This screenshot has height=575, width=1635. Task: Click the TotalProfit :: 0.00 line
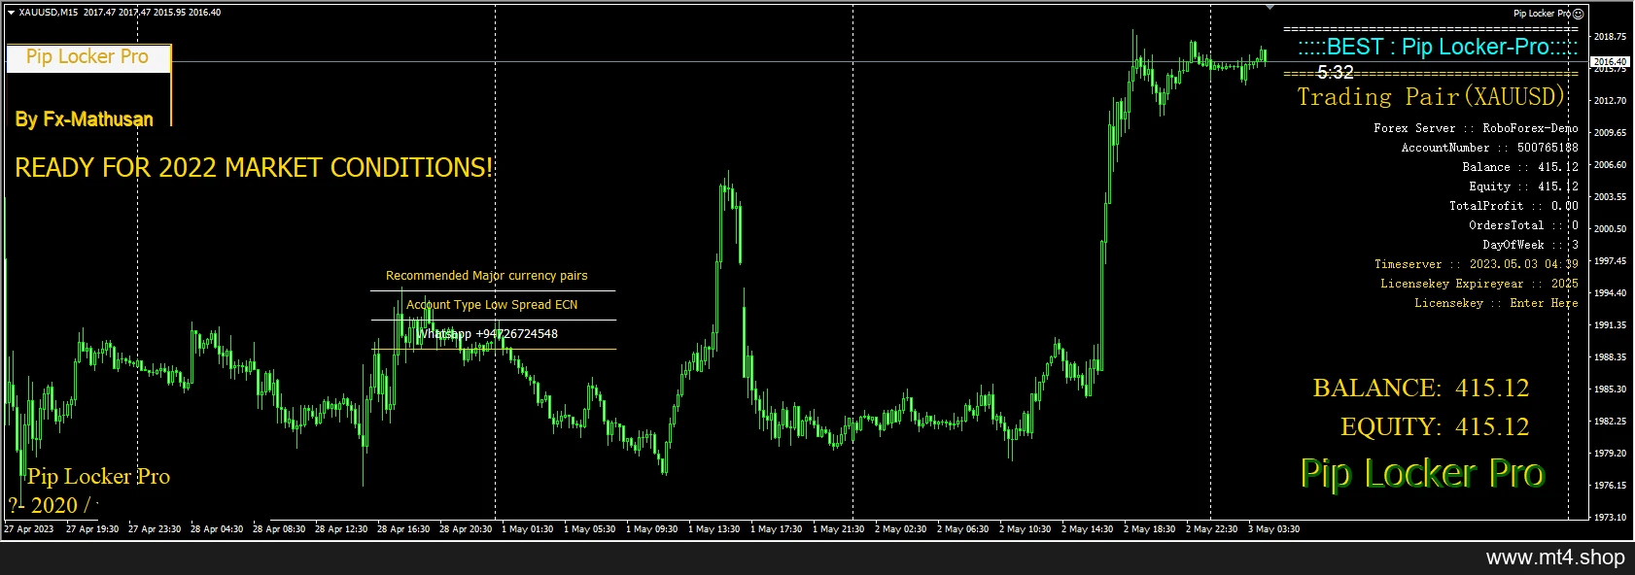pos(1513,206)
